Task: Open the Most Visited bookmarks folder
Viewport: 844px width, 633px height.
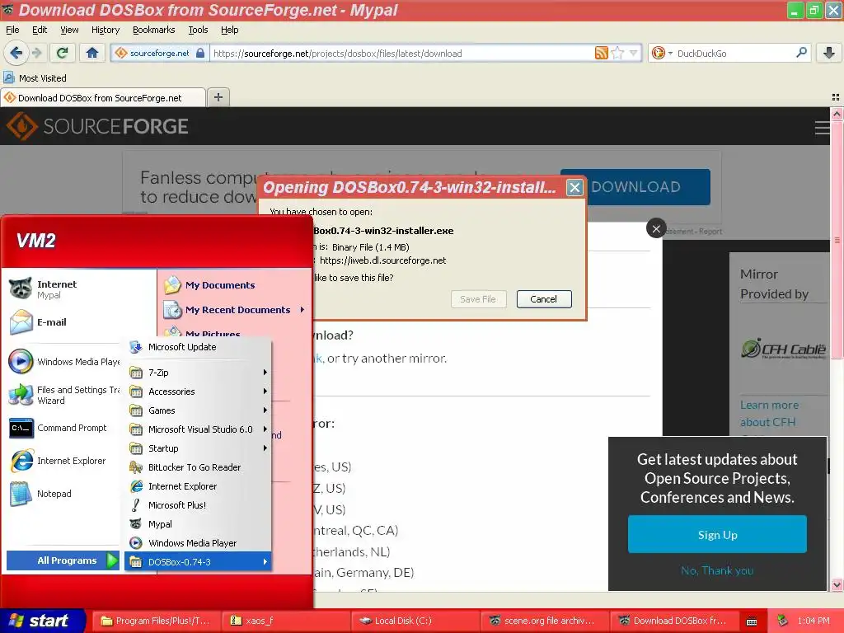Action: click(x=35, y=78)
